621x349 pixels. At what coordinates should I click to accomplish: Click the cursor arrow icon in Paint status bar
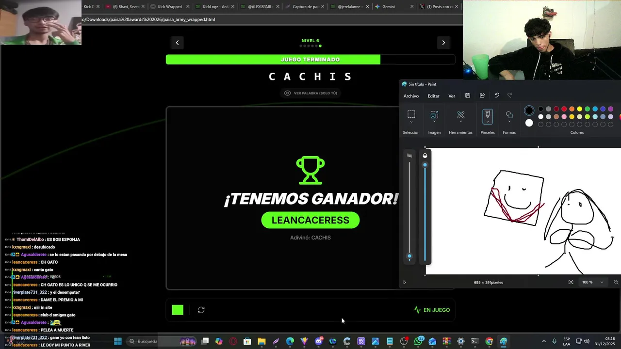[x=405, y=282]
